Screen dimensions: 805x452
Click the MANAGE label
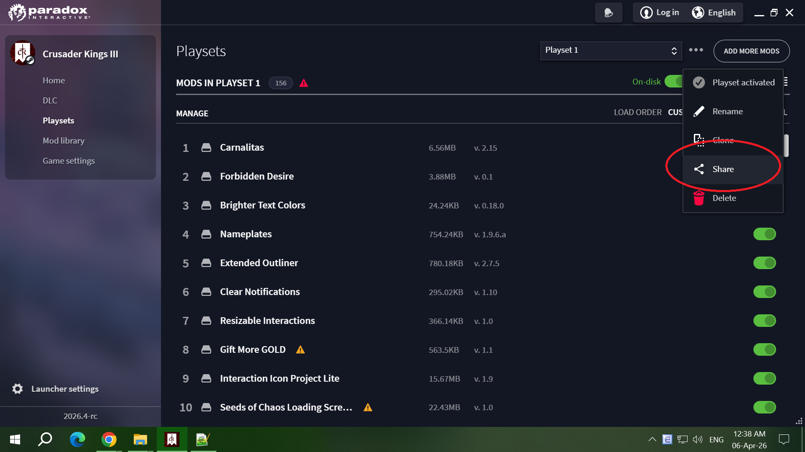(x=192, y=113)
